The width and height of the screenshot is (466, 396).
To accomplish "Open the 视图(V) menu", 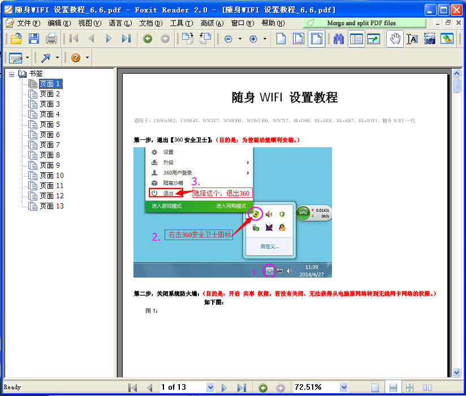I will (90, 23).
